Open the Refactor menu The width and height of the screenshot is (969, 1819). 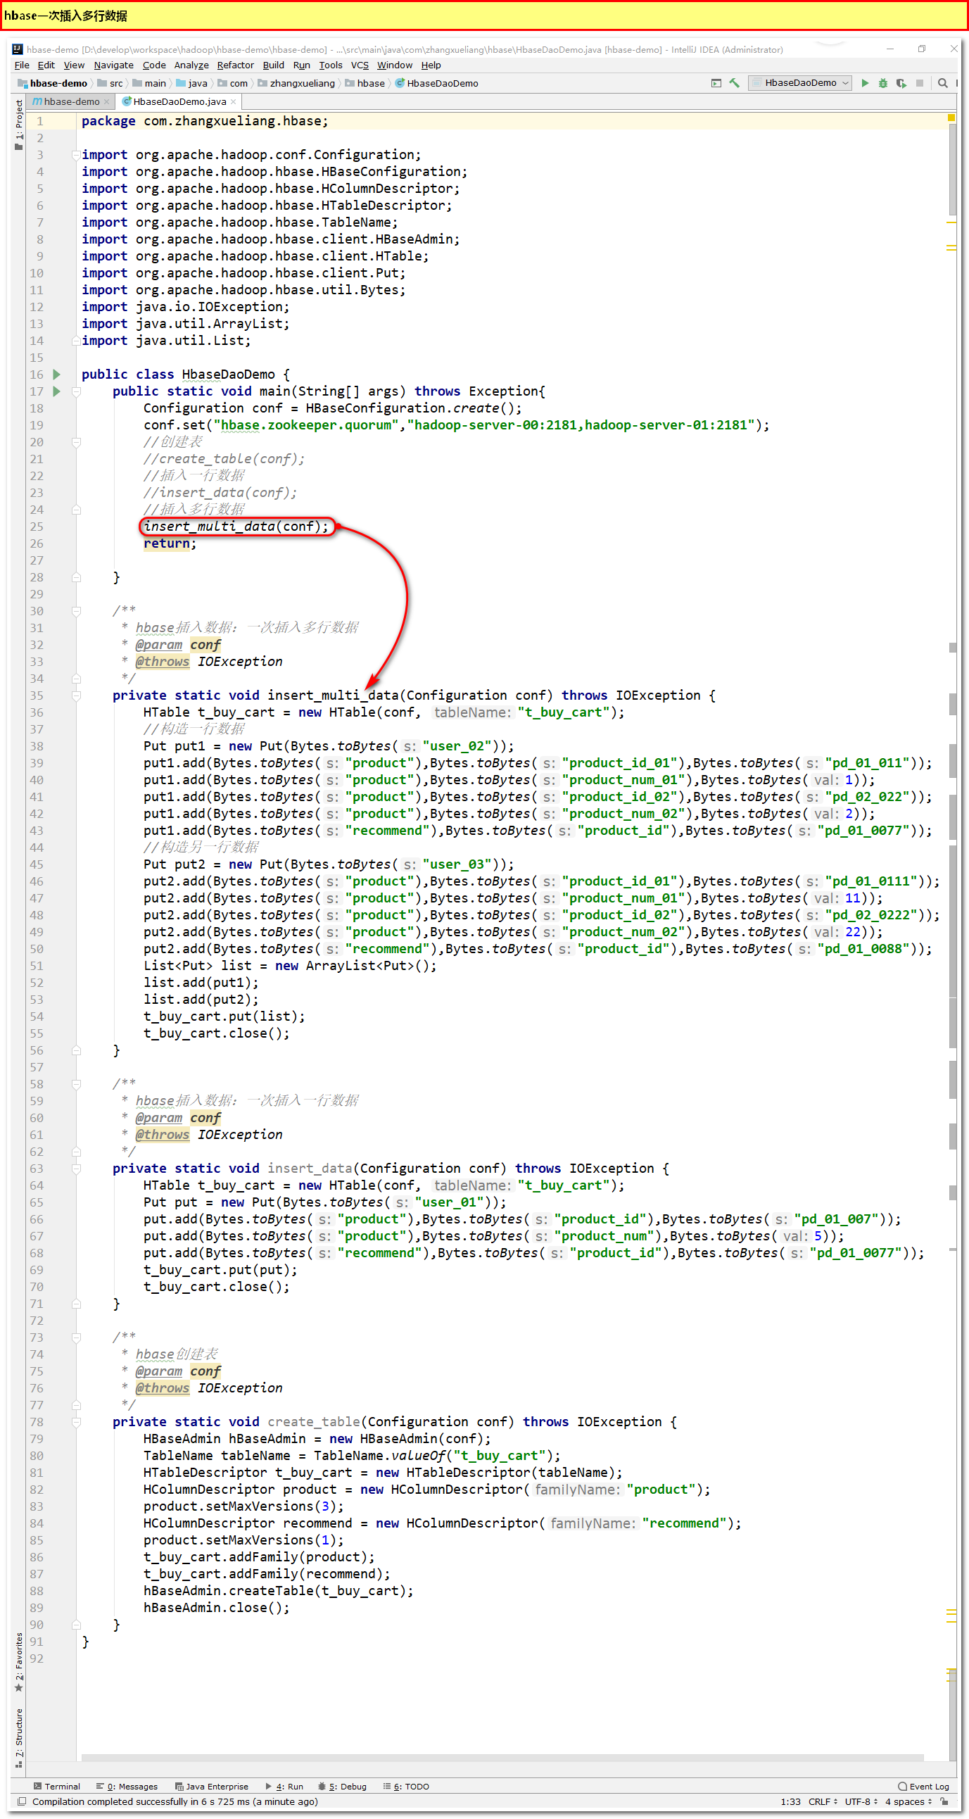click(x=235, y=65)
